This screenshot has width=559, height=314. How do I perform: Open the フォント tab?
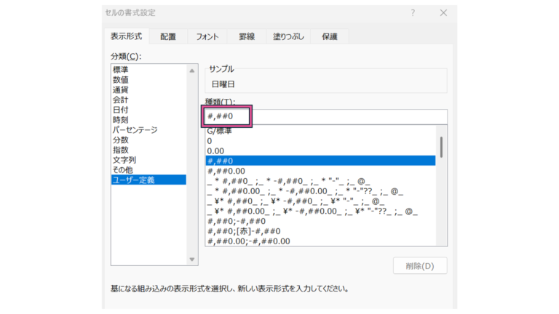[x=207, y=36]
